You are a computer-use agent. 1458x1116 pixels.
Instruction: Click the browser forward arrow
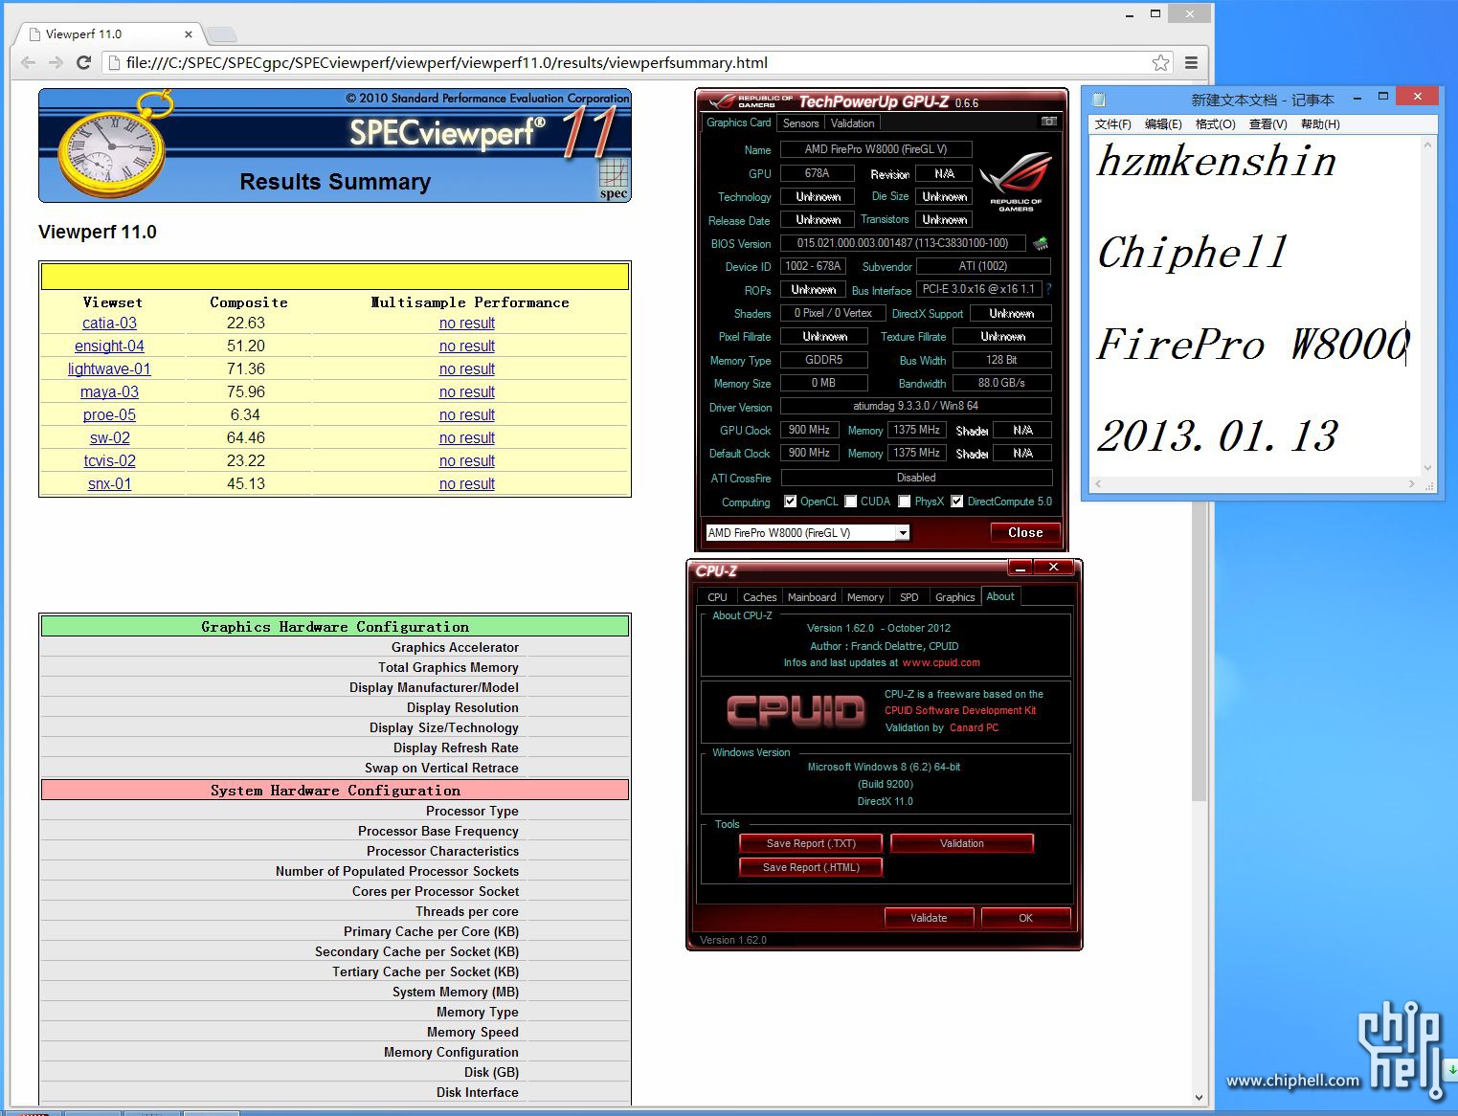(x=56, y=62)
